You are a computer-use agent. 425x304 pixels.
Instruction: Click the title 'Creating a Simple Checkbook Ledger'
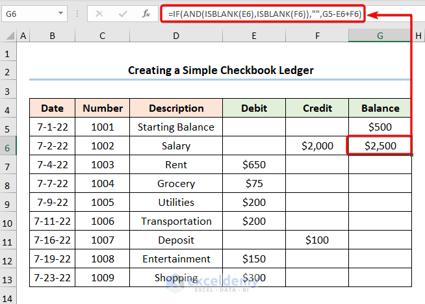(221, 70)
